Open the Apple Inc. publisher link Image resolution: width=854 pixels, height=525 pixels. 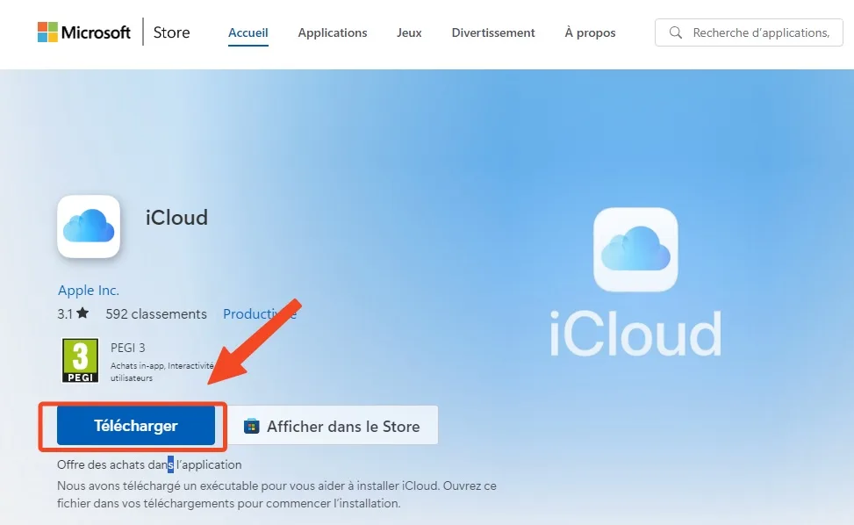(x=88, y=290)
